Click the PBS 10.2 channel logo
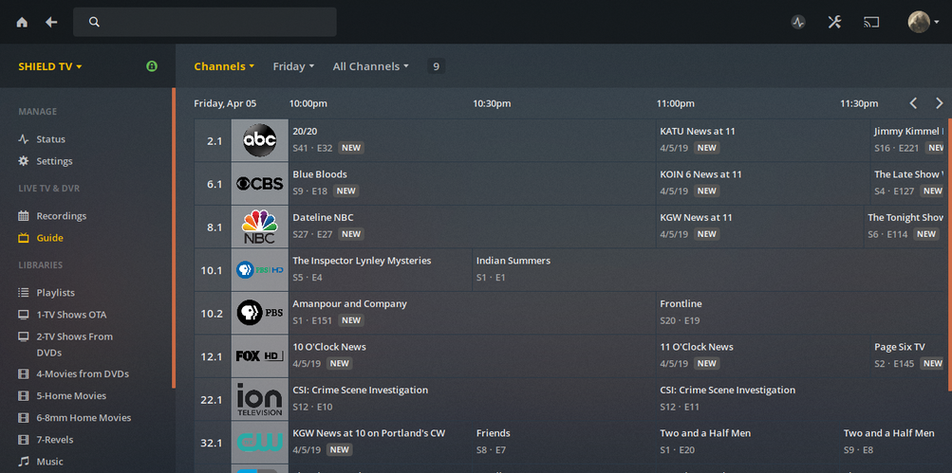This screenshot has height=473, width=952. tap(260, 313)
